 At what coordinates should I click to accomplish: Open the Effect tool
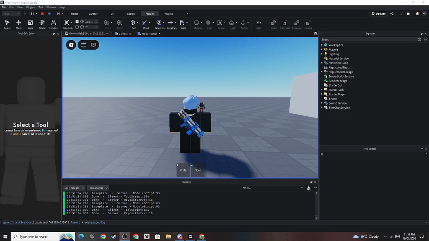click(x=145, y=24)
